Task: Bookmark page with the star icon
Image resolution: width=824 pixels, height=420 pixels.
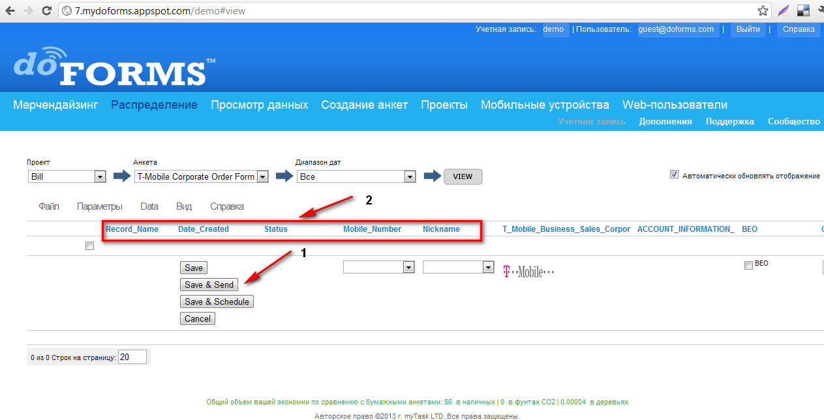Action: [x=763, y=11]
